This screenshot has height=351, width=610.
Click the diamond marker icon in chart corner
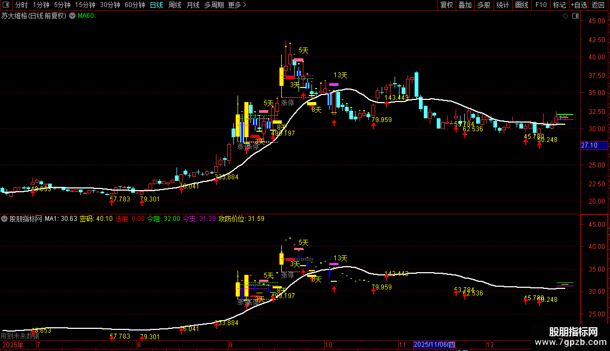(566, 16)
